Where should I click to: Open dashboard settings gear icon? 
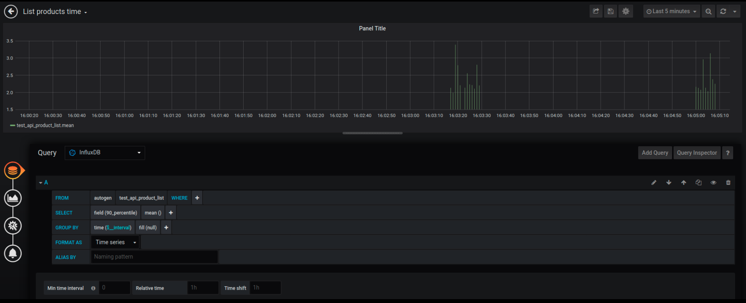click(626, 11)
